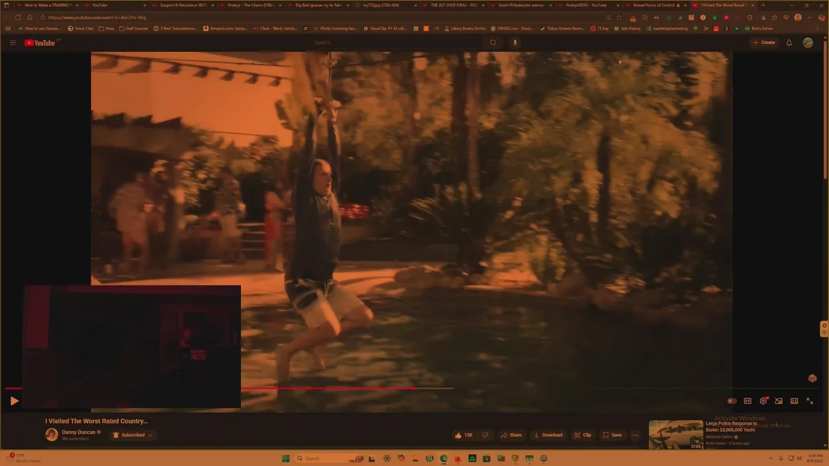Open the account avatar menu

pyautogui.click(x=808, y=43)
